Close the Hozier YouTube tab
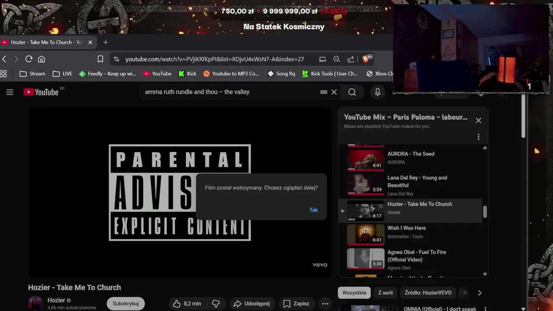 (90, 42)
